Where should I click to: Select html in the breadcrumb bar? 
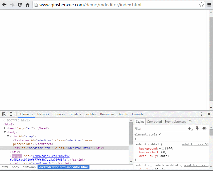[5, 167]
